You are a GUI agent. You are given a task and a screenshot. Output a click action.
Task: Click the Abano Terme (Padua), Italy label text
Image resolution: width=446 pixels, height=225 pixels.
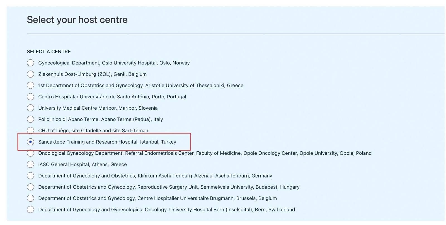pyautogui.click(x=100, y=119)
